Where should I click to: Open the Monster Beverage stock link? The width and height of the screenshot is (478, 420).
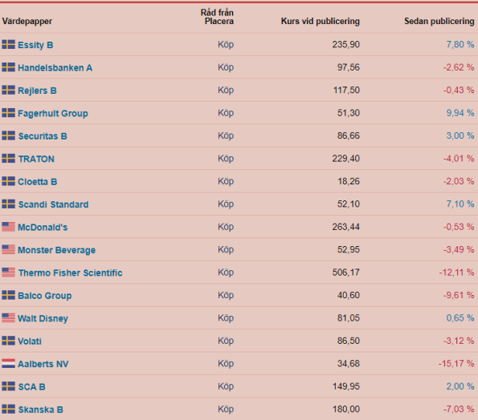pyautogui.click(x=57, y=250)
